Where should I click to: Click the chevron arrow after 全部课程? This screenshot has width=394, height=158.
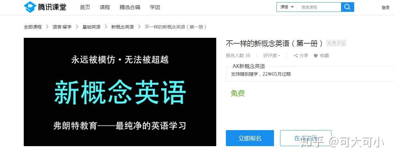(47, 27)
